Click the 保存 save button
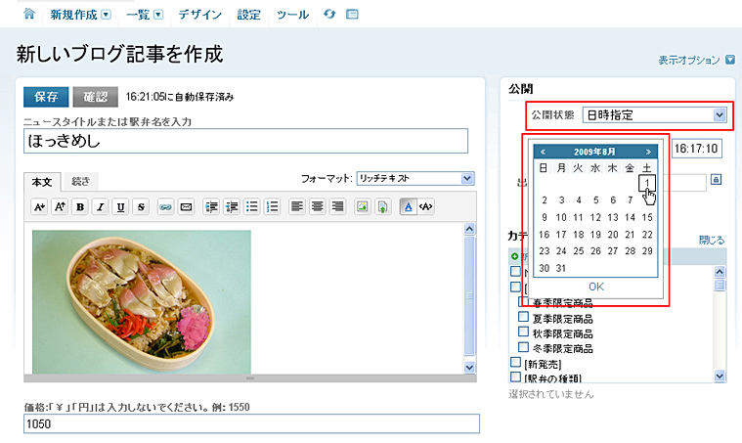 45,97
